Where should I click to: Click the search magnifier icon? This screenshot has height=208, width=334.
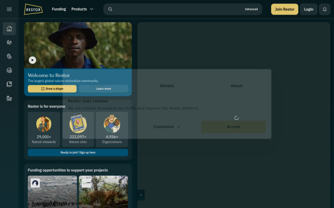tap(110, 9)
